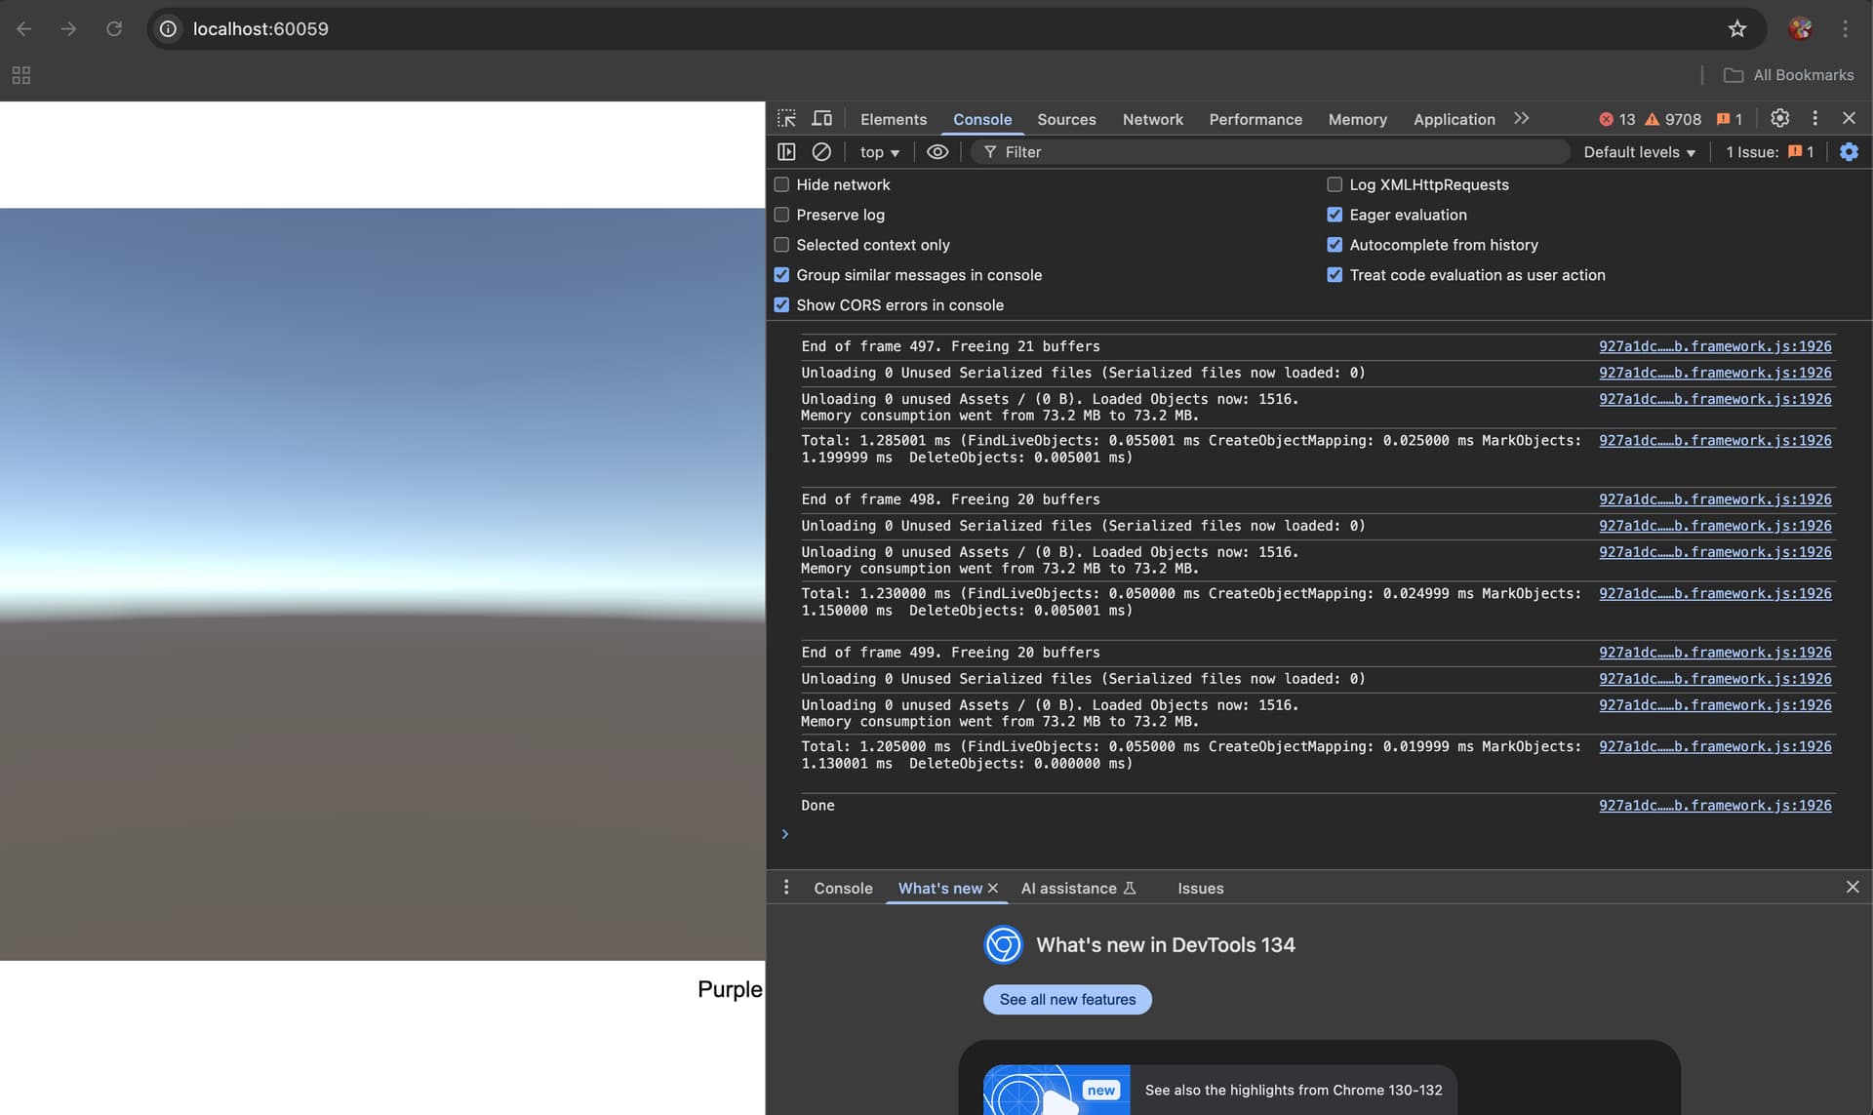View the 9708 console warnings

tap(1673, 119)
